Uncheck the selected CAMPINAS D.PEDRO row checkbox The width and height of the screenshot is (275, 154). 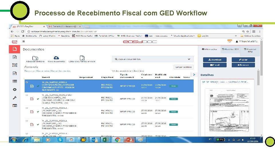[27, 82]
